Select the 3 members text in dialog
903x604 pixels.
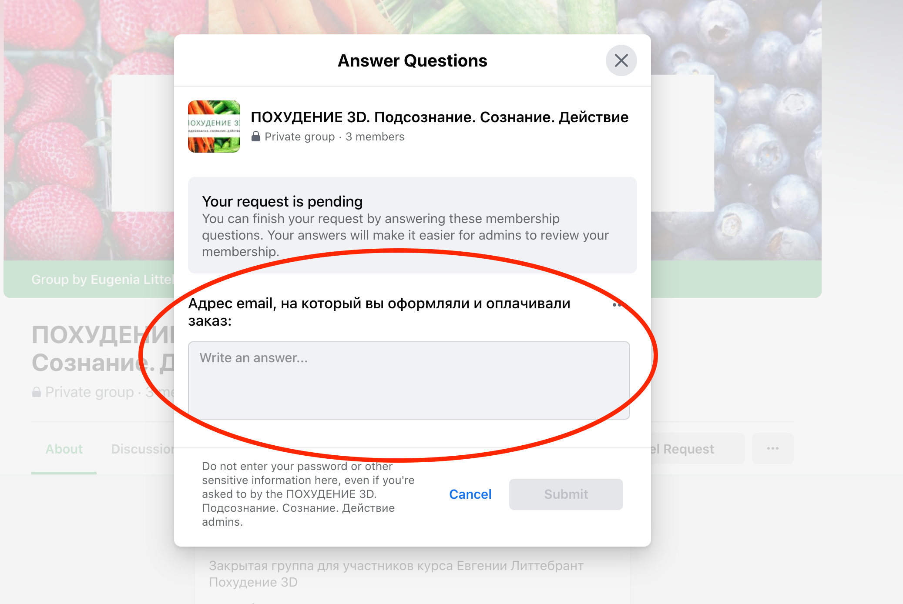tap(375, 137)
